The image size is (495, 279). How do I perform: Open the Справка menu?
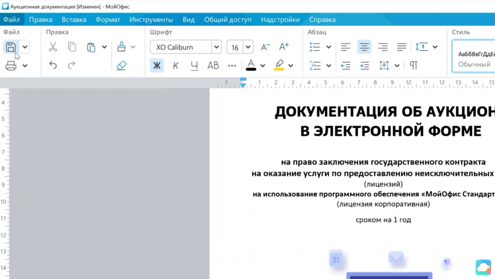click(322, 19)
